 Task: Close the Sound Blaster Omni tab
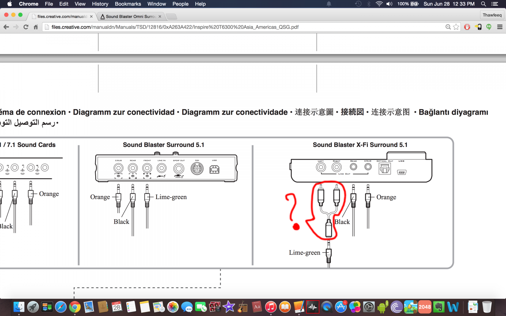point(160,16)
